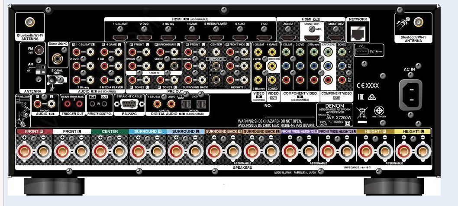
Task: Click the optical 1 TV AUDIO input
Action: [x=185, y=103]
